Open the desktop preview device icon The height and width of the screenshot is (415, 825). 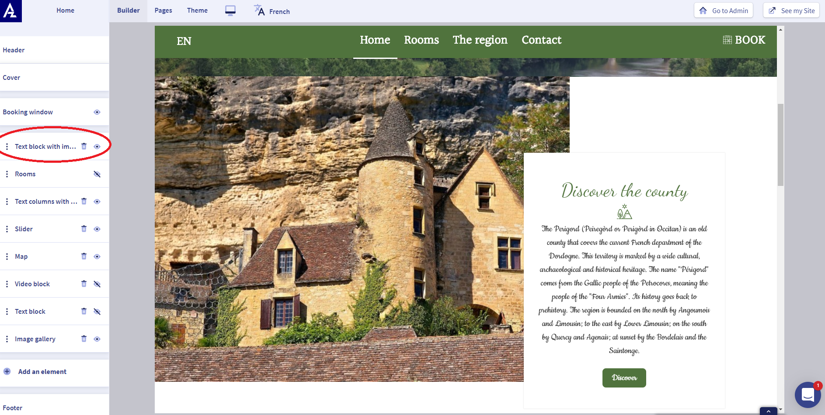(230, 10)
